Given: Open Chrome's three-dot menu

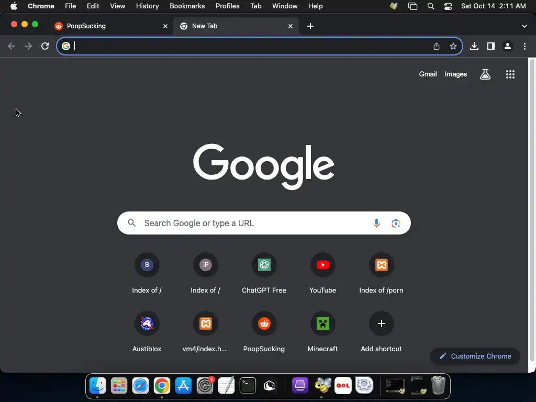Looking at the screenshot, I should coord(524,46).
